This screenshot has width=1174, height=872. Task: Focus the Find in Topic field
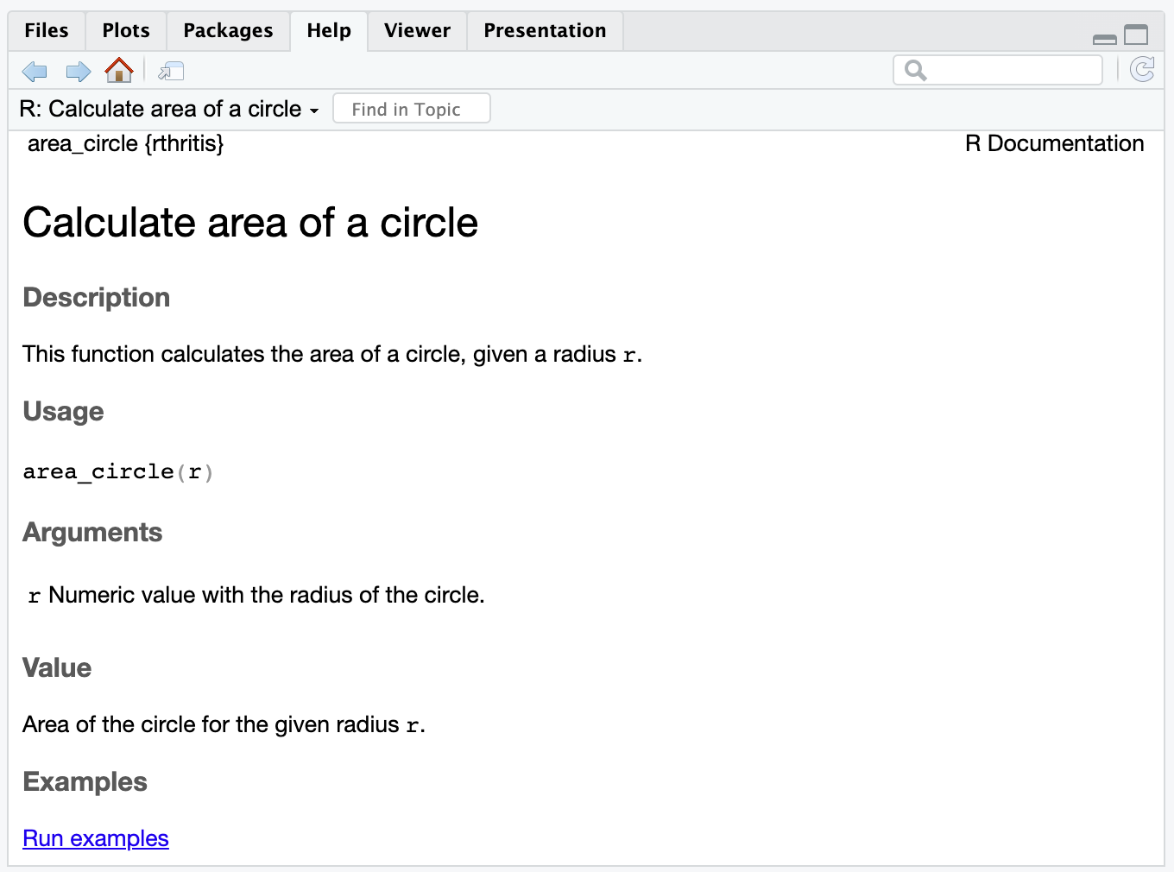click(412, 110)
